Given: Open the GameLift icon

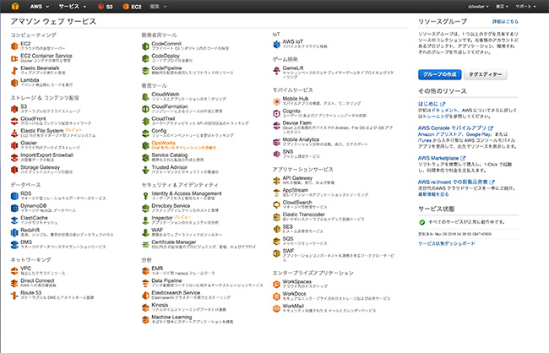Looking at the screenshot, I should point(276,70).
